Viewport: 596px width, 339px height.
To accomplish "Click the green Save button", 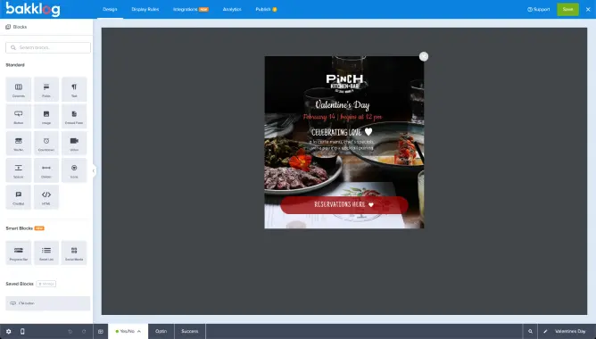I will coord(567,9).
